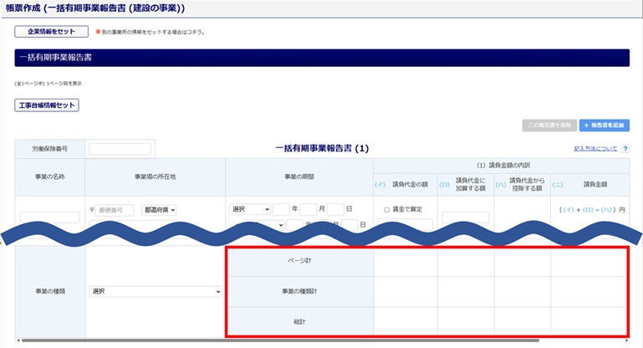Viewport: 643px width, 348px height.
Task: Click the start date 月 input field
Action: point(309,209)
